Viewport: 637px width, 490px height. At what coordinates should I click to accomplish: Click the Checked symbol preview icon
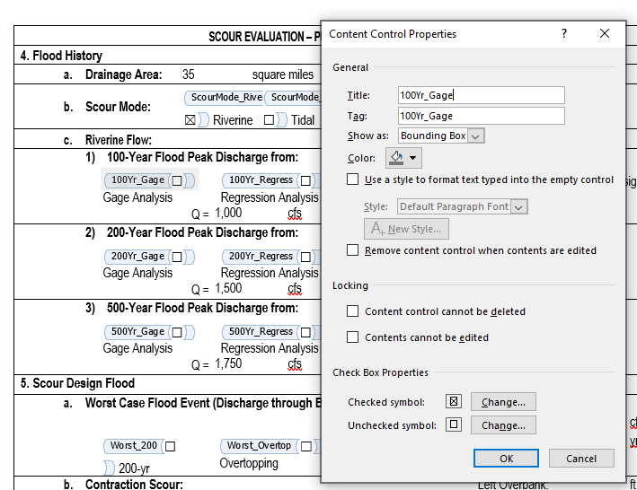[x=454, y=401]
